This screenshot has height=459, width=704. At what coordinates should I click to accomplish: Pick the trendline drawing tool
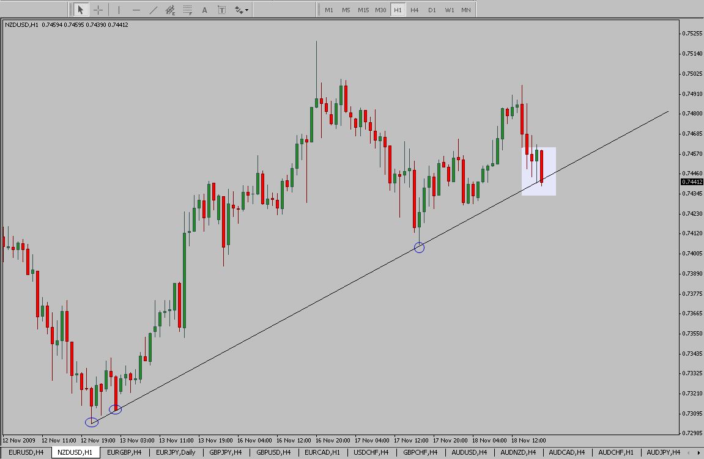click(153, 10)
